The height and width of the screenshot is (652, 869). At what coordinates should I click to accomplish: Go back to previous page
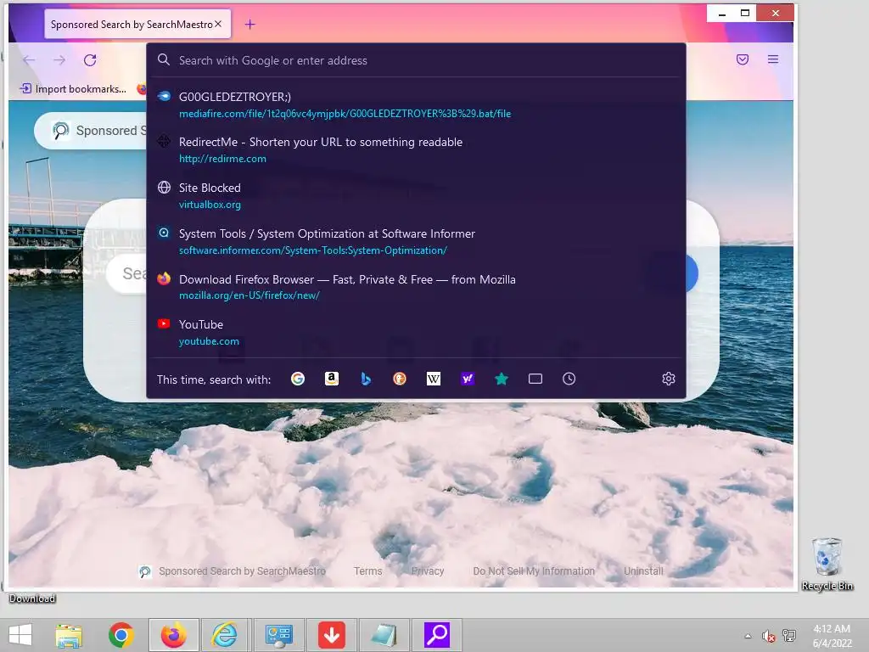29,60
